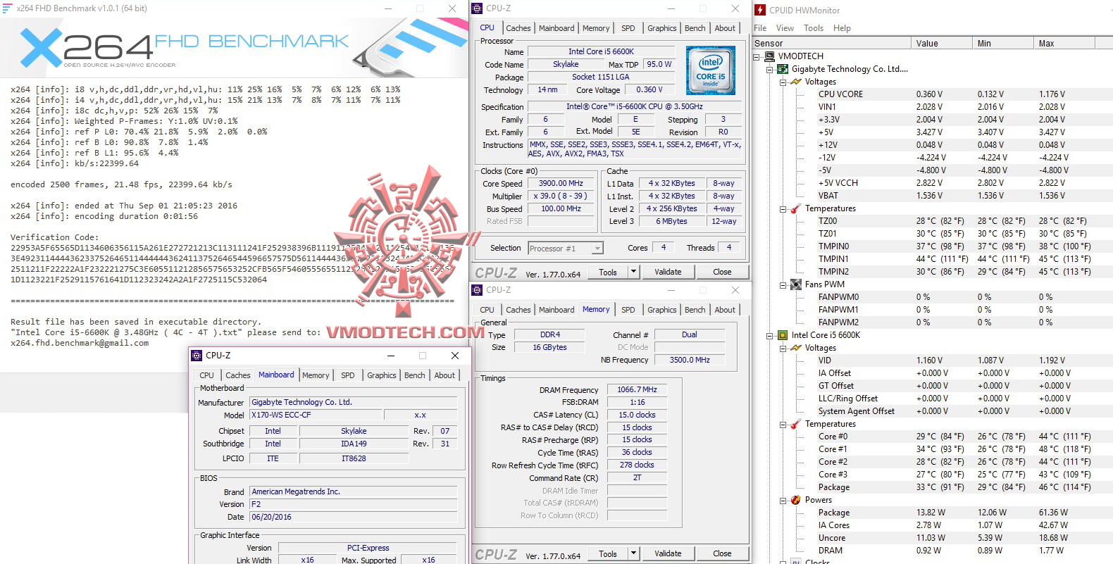Click the Gigabyte Temperatures thermometer icon

pyautogui.click(x=796, y=208)
